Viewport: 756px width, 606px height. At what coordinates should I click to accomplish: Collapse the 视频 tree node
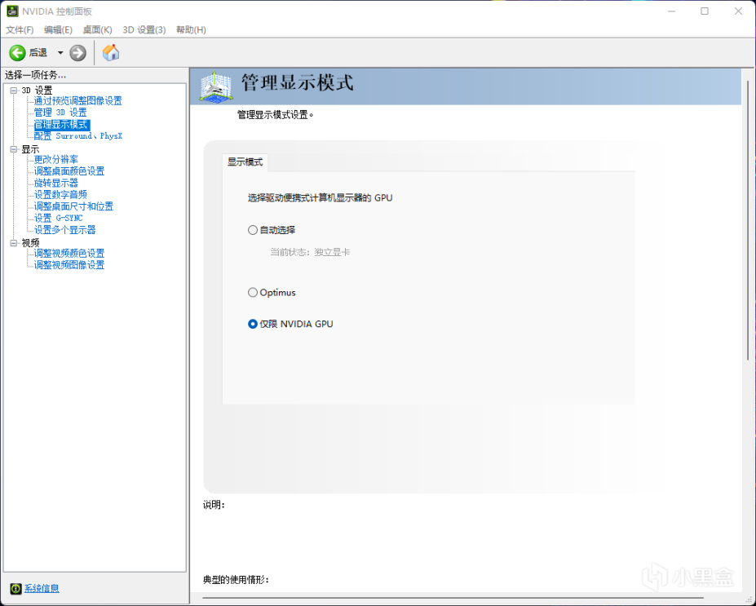click(14, 243)
